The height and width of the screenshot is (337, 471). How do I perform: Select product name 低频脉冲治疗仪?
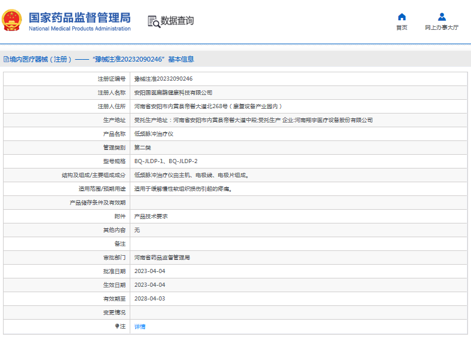pos(154,134)
